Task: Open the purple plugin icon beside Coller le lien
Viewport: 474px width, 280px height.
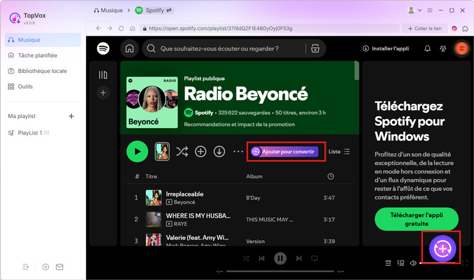Action: (454, 28)
